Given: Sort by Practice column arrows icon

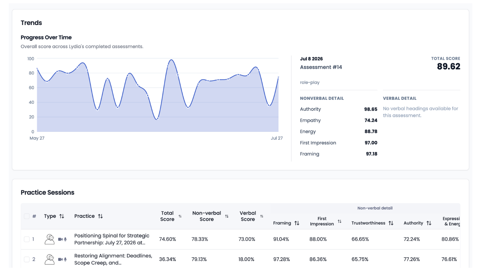Looking at the screenshot, I should tap(100, 216).
